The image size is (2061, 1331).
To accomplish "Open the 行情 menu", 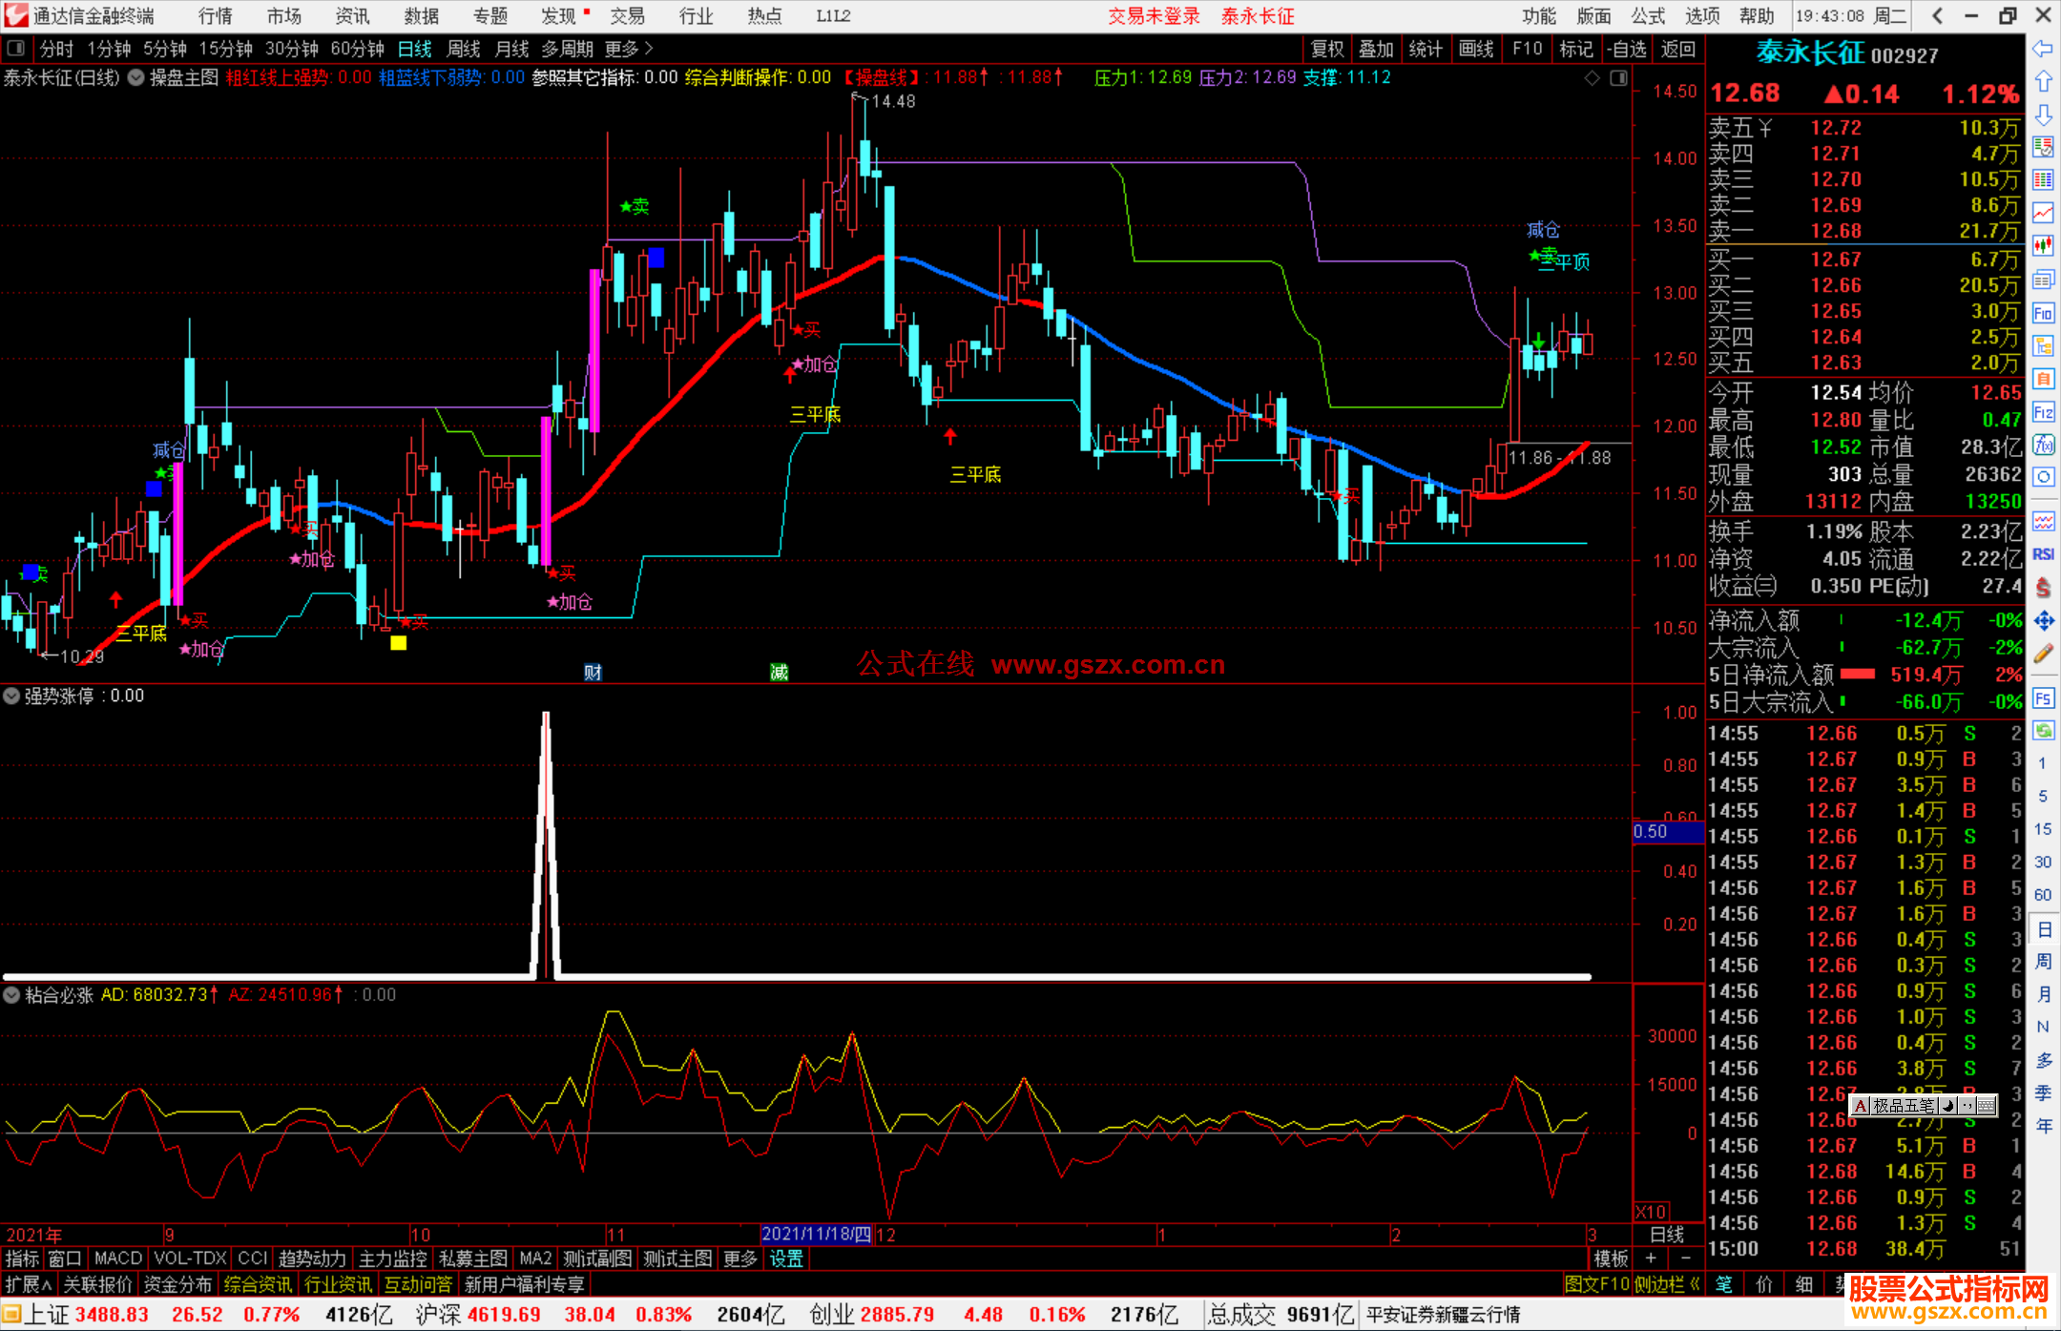I will point(216,16).
